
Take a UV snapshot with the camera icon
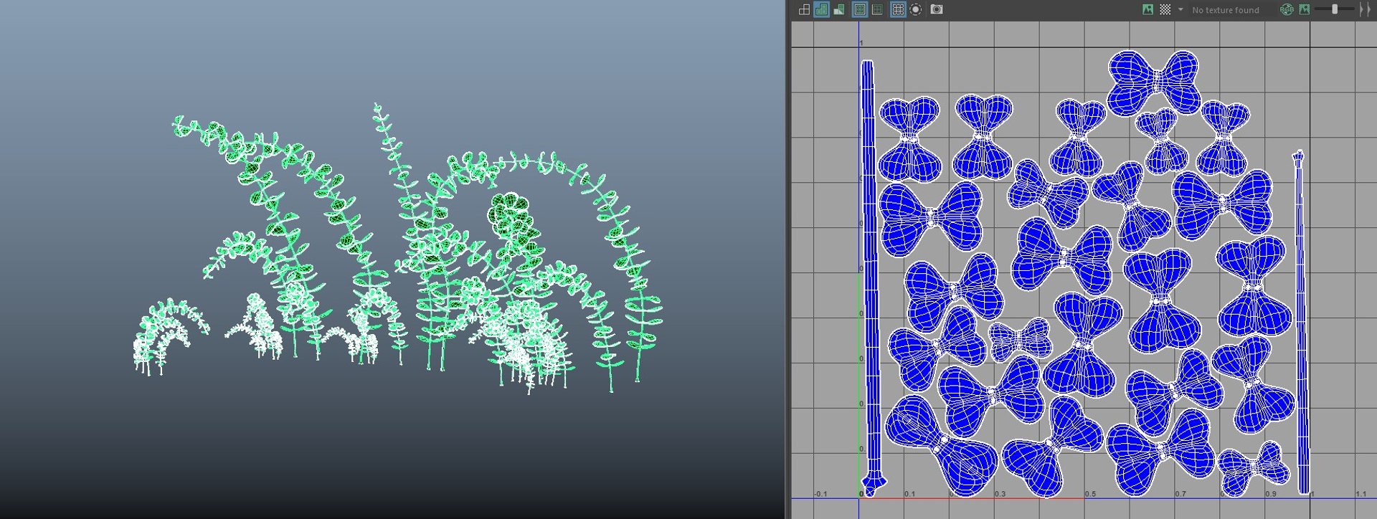tap(937, 9)
